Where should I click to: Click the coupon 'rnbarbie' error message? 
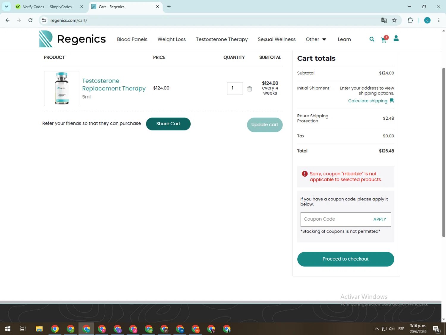[346, 177]
